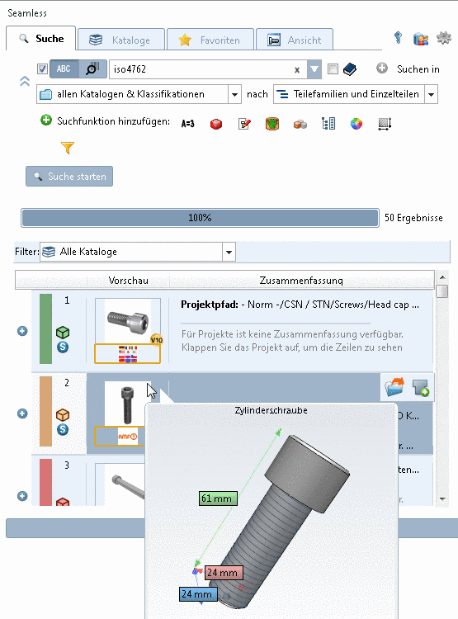Screen dimensions: 458x619
Task: Add color wheel search function
Action: (x=356, y=124)
